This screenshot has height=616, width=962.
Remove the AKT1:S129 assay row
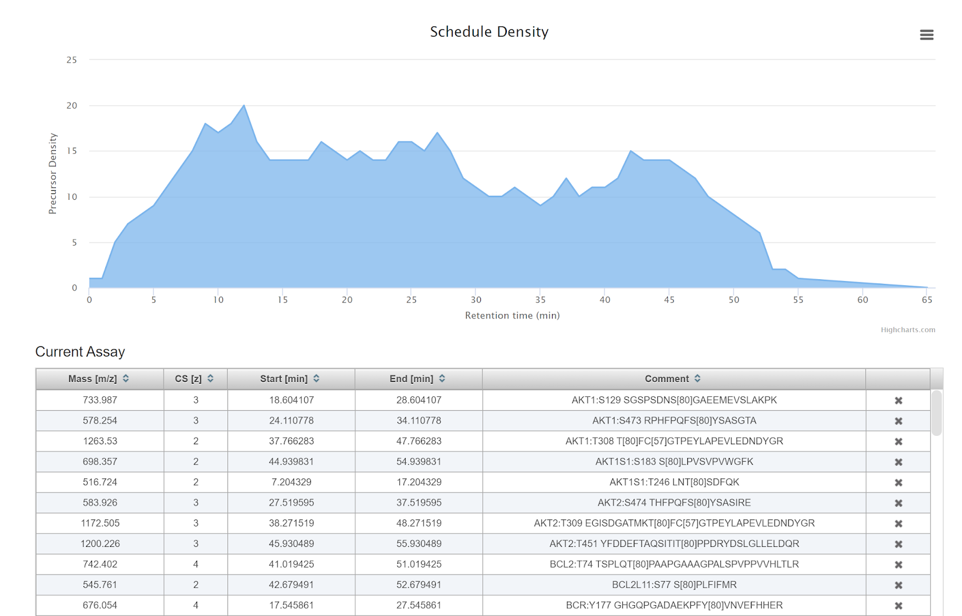coord(898,400)
